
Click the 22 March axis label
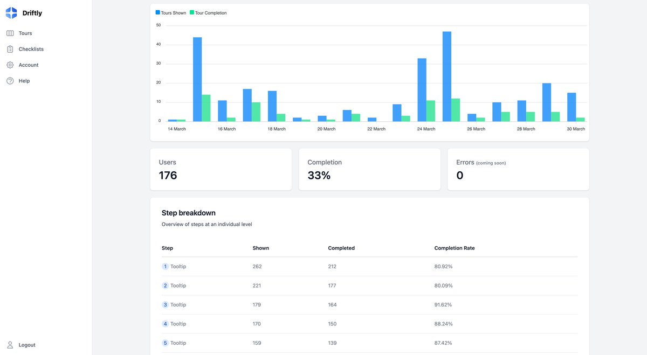pos(376,129)
